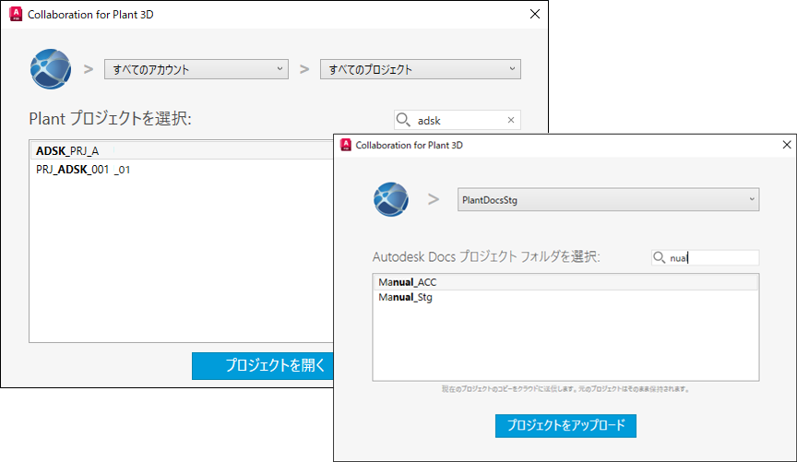
Task: Click the AutoCAD app icon in front title bar
Action: click(346, 145)
